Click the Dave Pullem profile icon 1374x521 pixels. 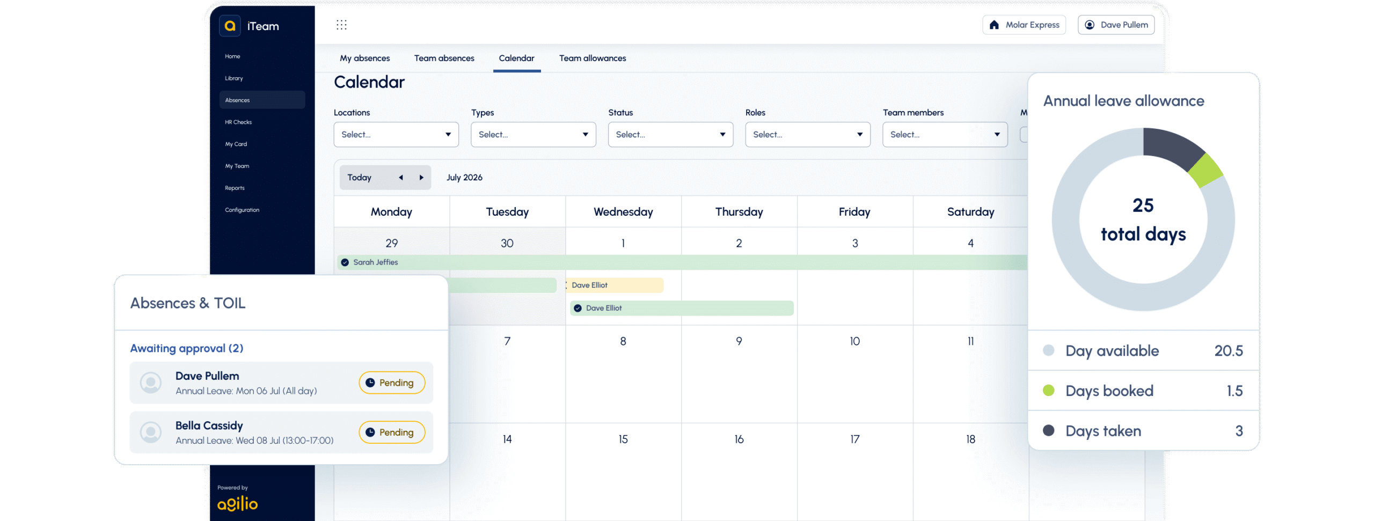click(1090, 25)
